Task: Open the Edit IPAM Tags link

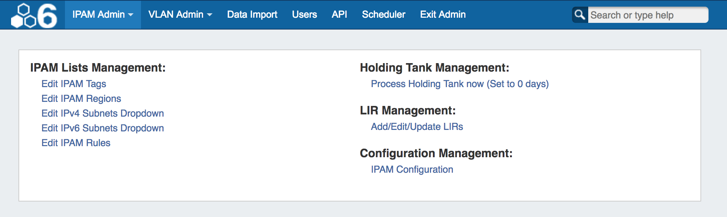Action: 74,84
